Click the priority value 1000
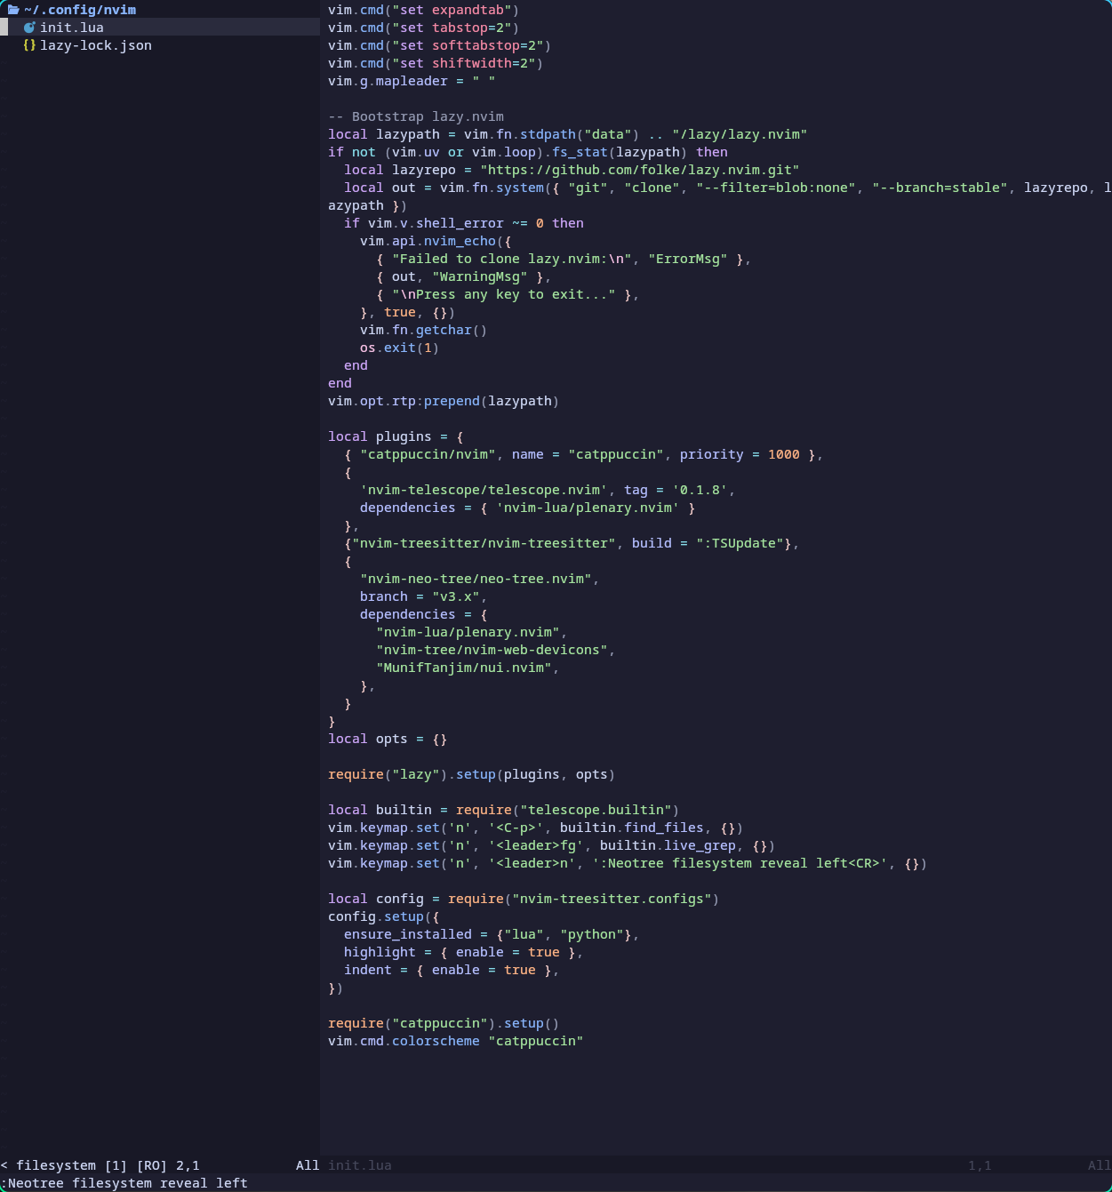The width and height of the screenshot is (1112, 1192). point(784,454)
